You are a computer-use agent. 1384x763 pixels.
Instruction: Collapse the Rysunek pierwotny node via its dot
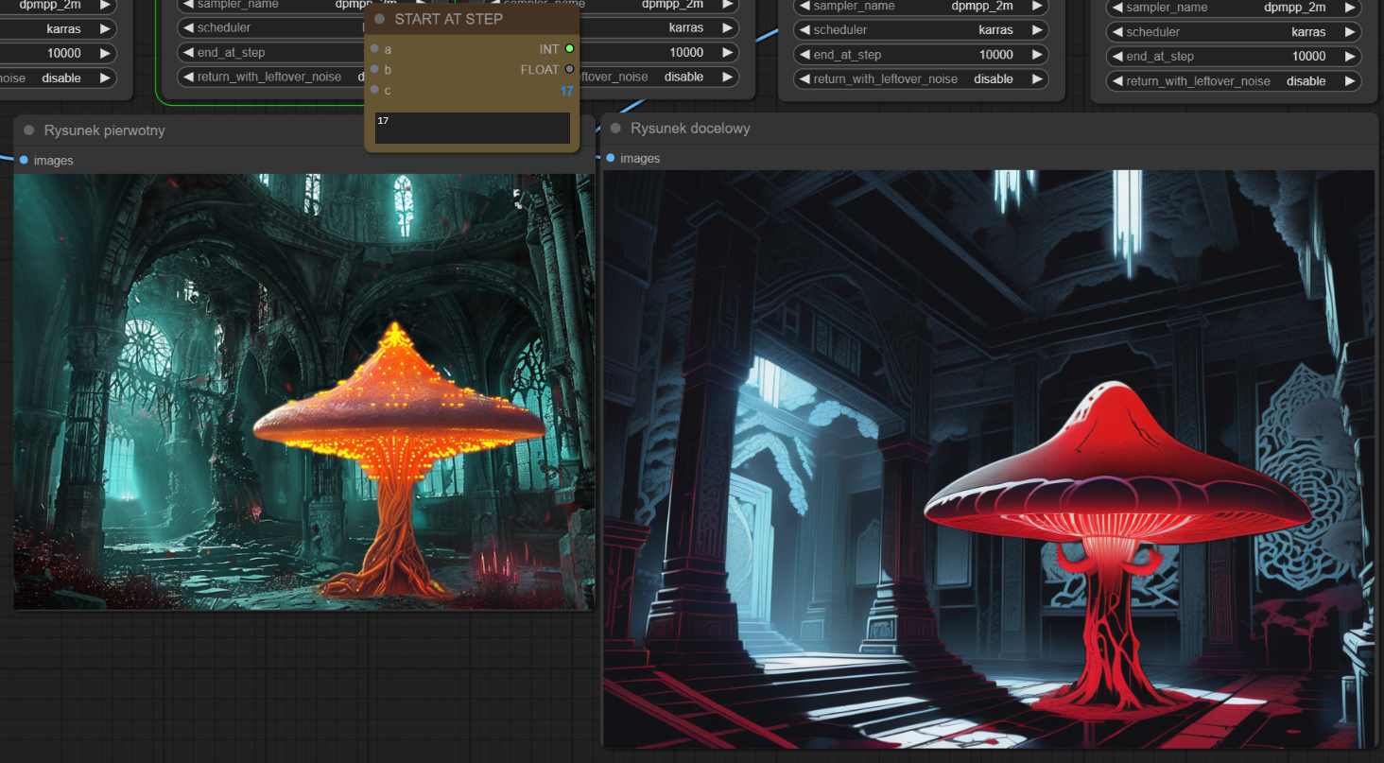coord(28,130)
